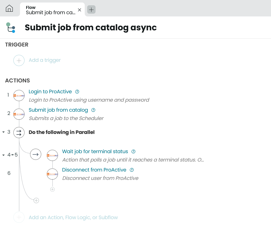Select step number 6
The image size is (271, 225).
coord(9,173)
